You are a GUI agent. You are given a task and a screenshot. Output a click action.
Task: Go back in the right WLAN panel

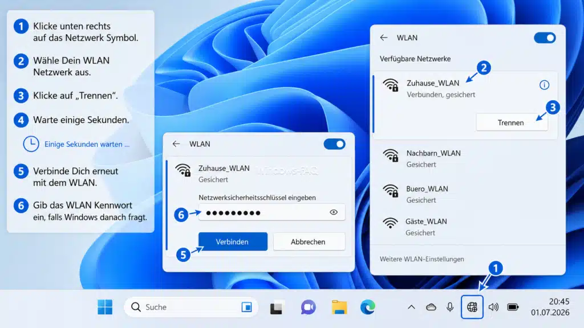point(384,38)
